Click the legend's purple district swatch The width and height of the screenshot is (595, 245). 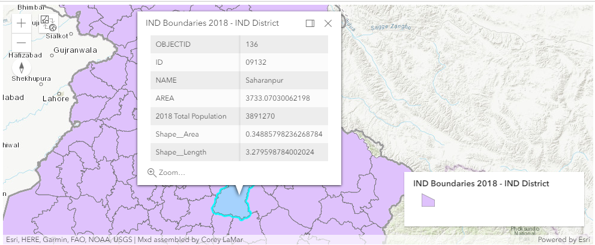click(x=428, y=201)
